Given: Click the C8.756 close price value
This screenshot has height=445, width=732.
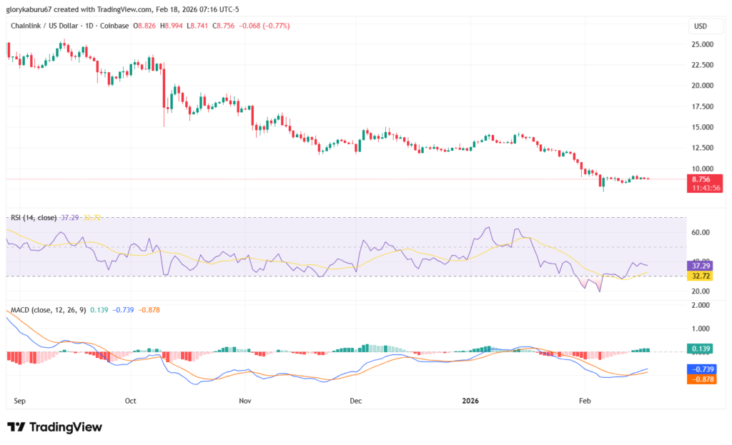Looking at the screenshot, I should tap(224, 26).
